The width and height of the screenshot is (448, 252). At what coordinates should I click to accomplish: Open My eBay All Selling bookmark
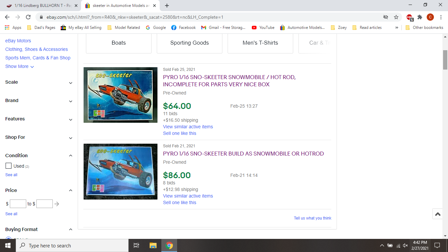click(x=81, y=28)
